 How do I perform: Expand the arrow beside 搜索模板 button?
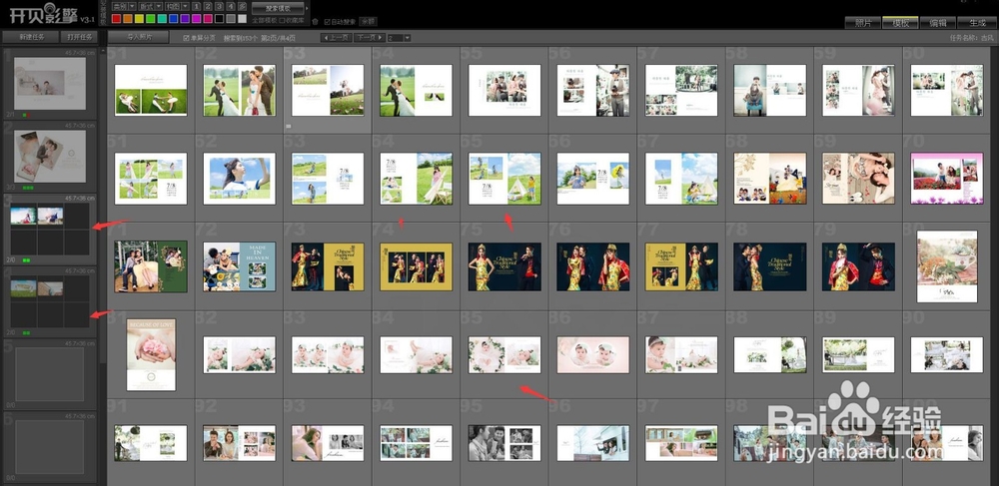307,8
